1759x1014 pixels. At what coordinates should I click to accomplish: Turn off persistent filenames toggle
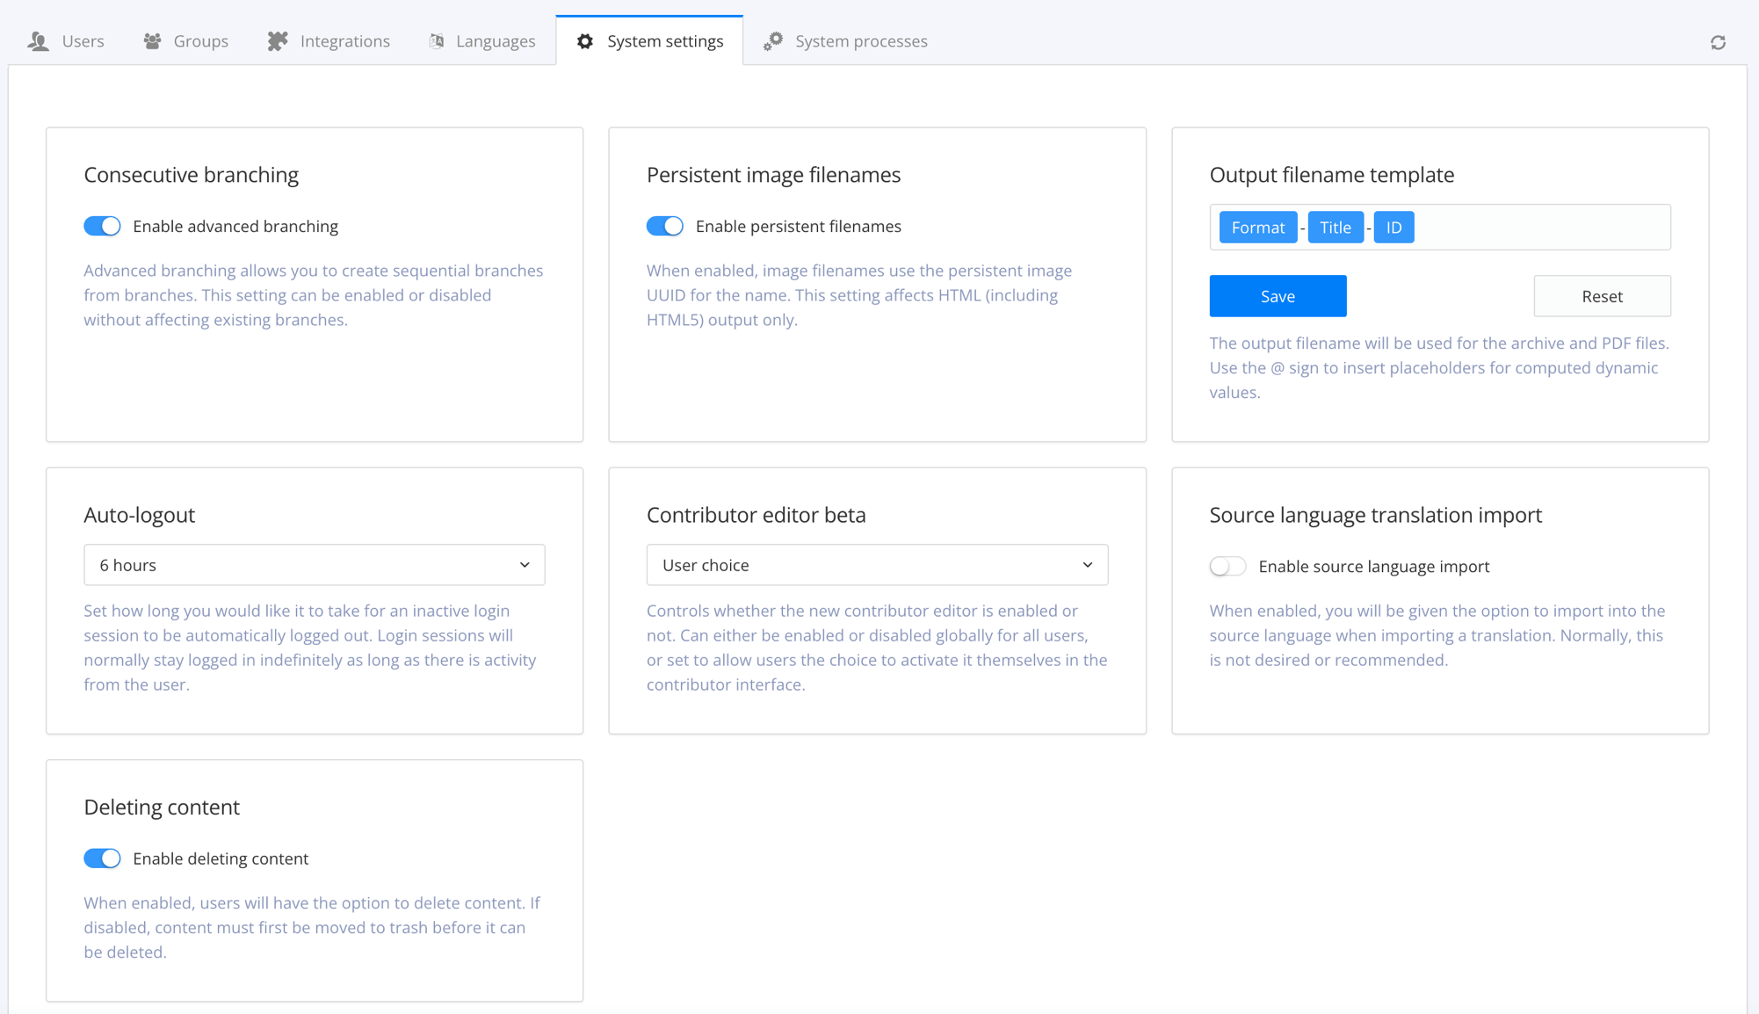tap(664, 226)
